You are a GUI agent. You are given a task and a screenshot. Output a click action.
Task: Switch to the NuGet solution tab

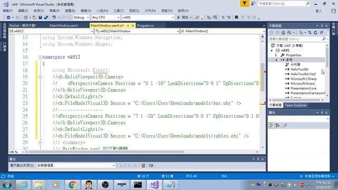[x=23, y=26]
